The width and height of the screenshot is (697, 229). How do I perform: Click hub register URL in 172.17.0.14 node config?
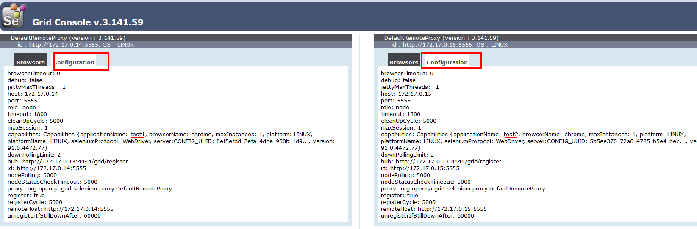[x=75, y=162]
